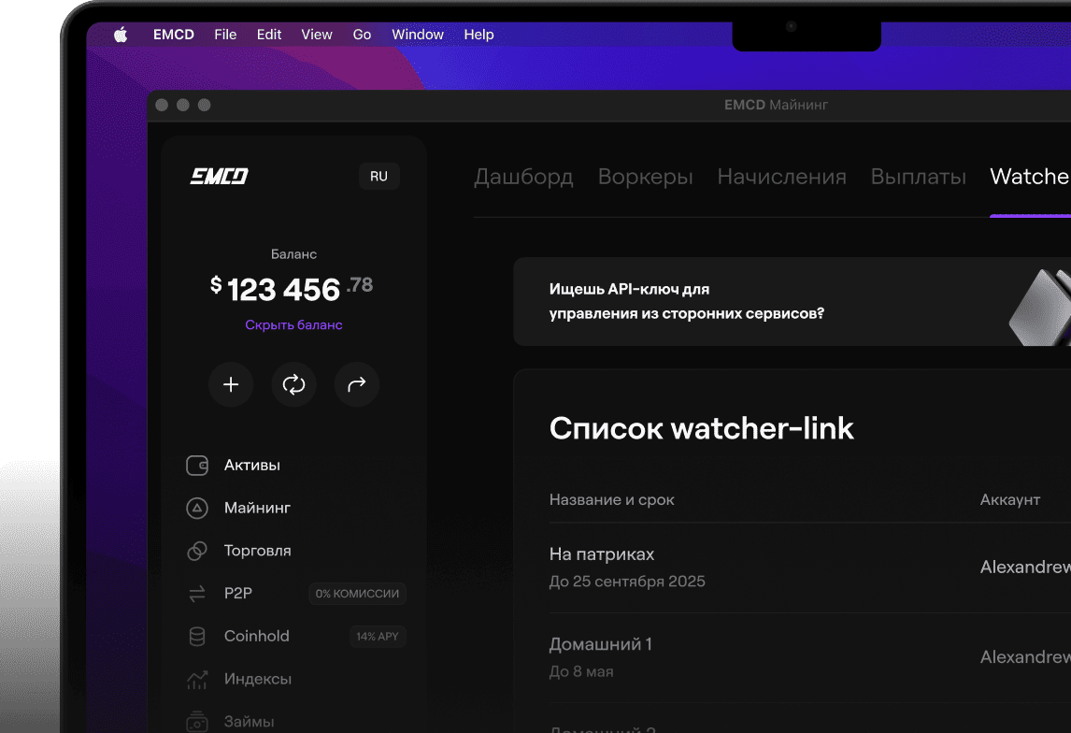
Task: Click the Займы icon in sidebar
Action: point(197,722)
